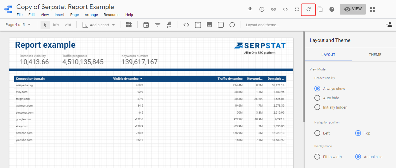Open the help question mark icon
Screen dimensions: 396x168
(332, 9)
